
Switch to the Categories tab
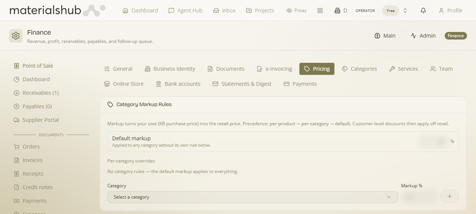[359, 69]
